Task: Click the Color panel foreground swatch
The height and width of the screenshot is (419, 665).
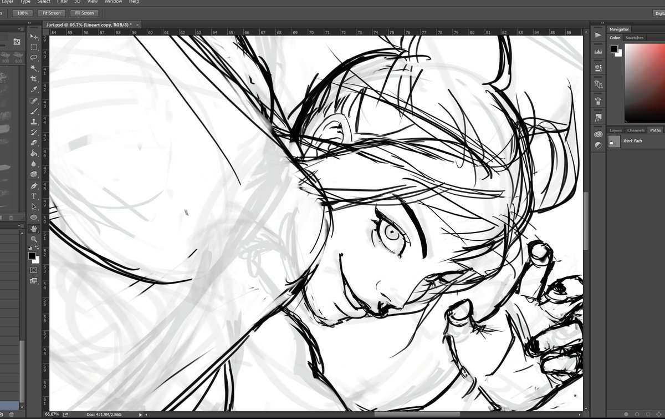Action: click(x=614, y=49)
